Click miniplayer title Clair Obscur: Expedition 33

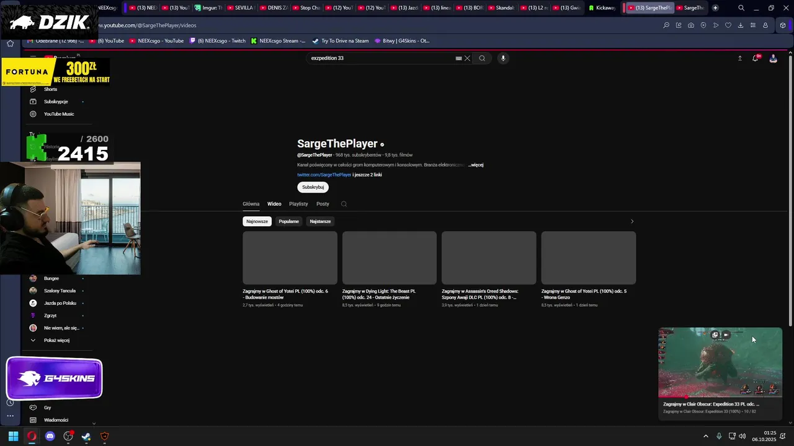pyautogui.click(x=711, y=404)
